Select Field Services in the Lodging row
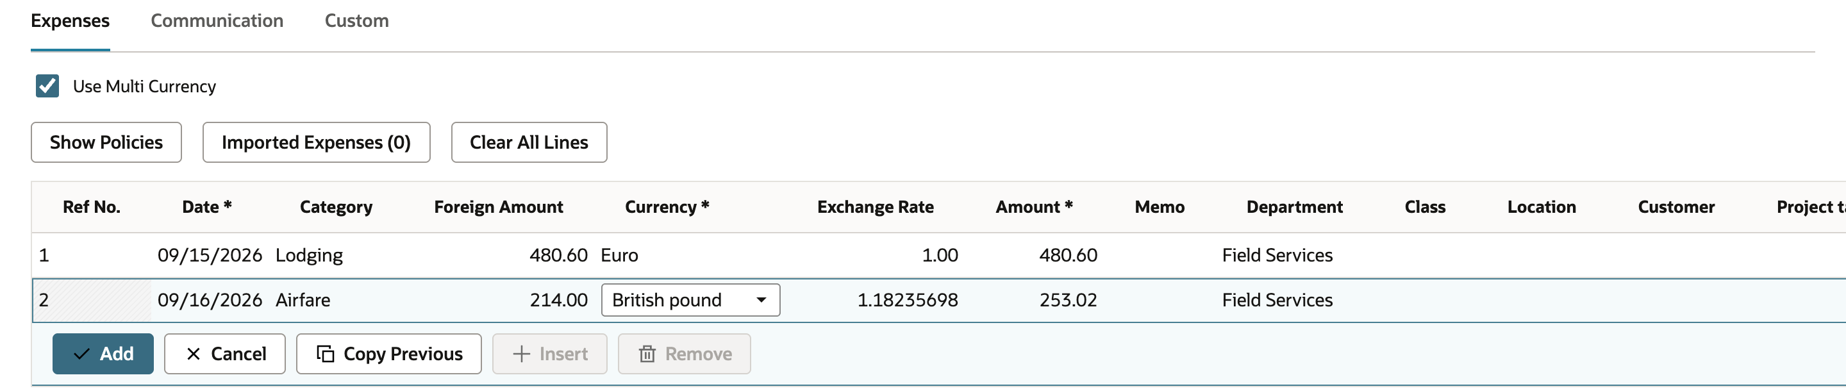 click(x=1277, y=256)
